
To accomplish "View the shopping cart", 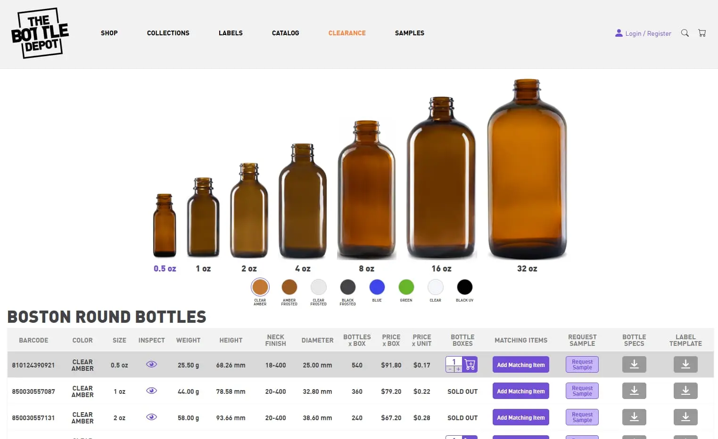I will pyautogui.click(x=702, y=32).
